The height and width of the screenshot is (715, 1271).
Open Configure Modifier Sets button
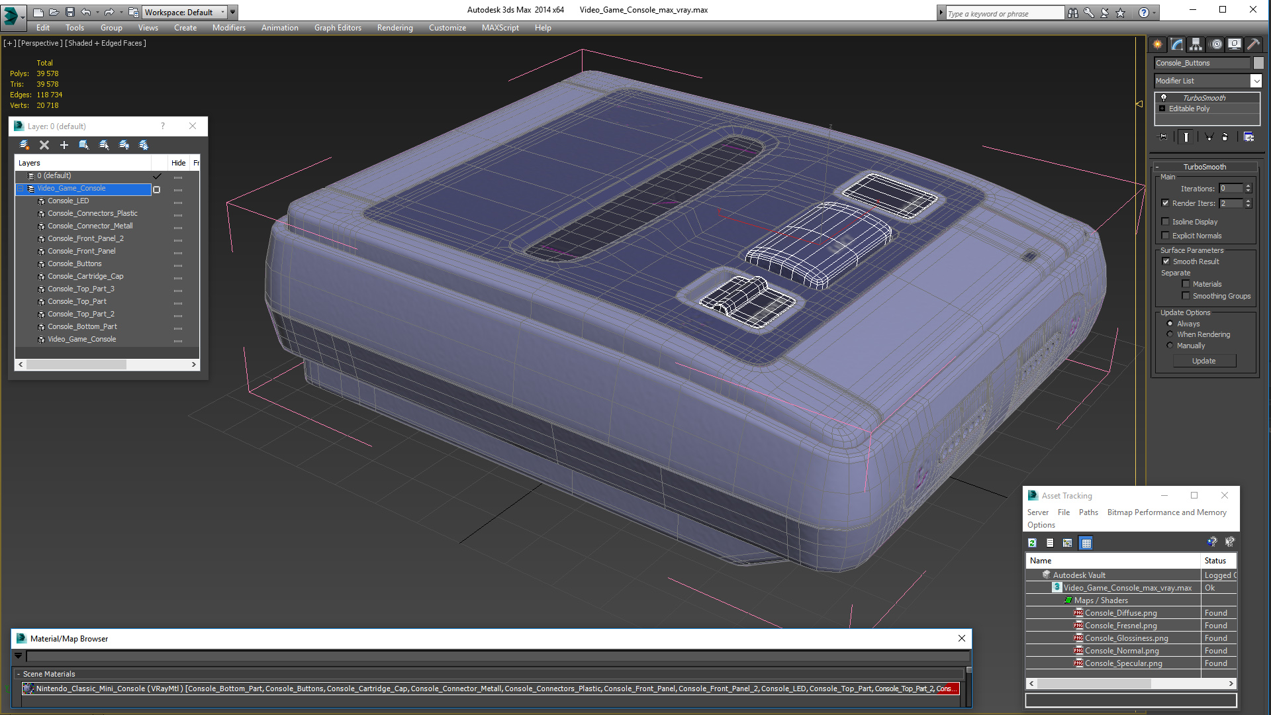point(1248,137)
